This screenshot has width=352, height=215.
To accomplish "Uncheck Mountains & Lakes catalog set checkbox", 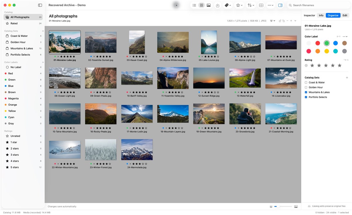I will tap(306, 92).
